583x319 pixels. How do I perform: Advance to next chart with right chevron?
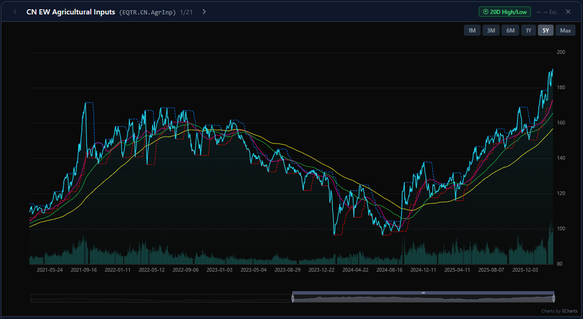(204, 12)
